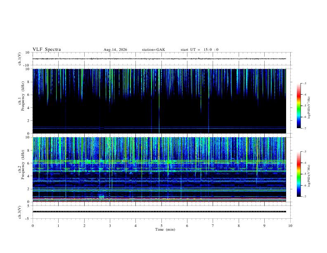The height and width of the screenshot is (253, 327).
Task: Click the 10 minute tick on time axis
Action: [290, 226]
